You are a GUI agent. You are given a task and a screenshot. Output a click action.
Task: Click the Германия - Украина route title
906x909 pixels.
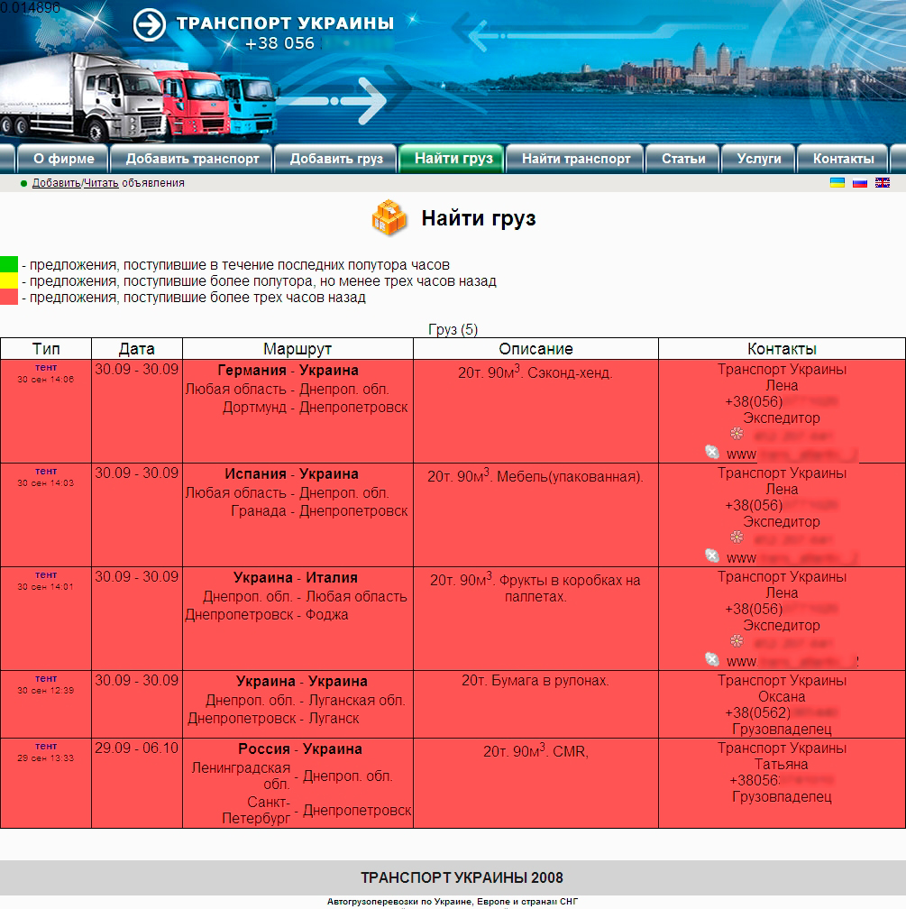click(288, 371)
